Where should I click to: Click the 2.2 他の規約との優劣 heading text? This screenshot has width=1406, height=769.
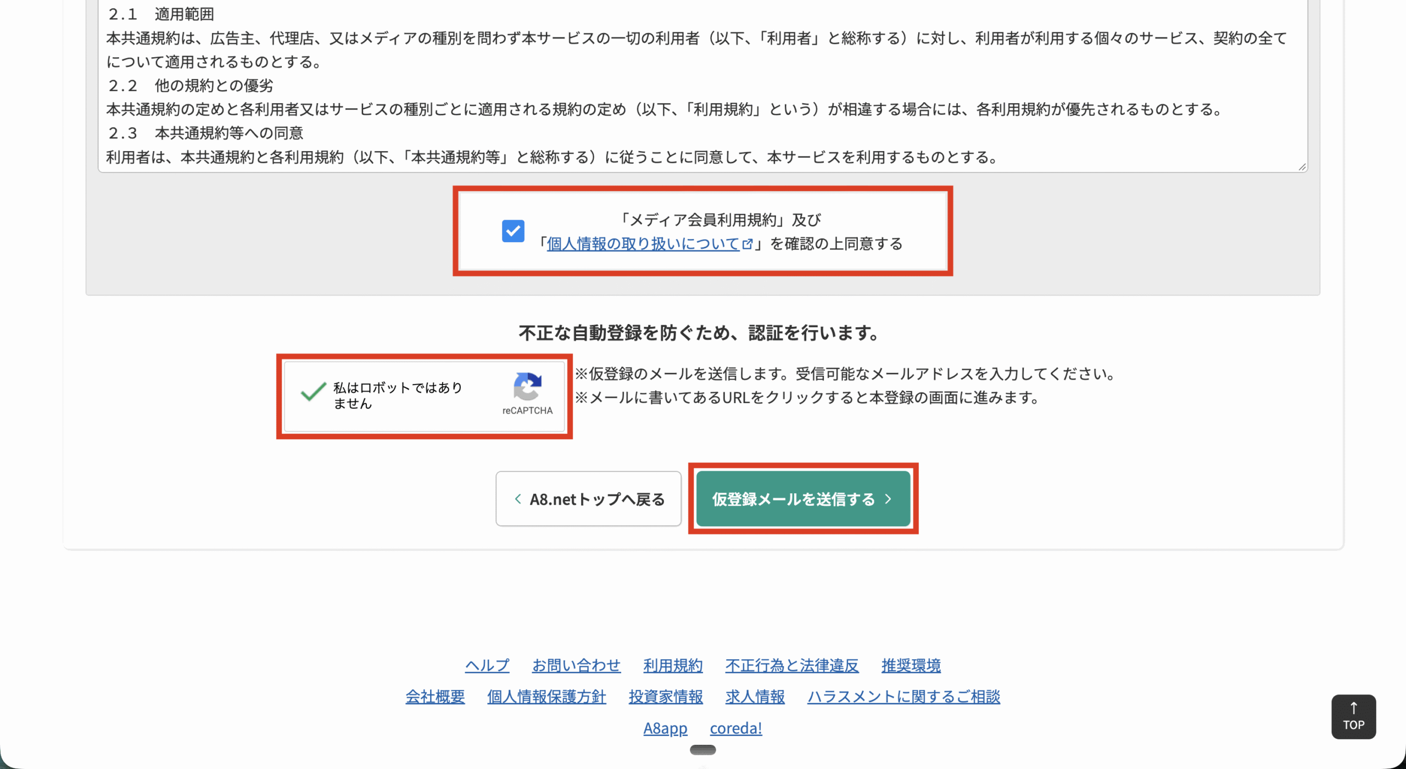(191, 86)
